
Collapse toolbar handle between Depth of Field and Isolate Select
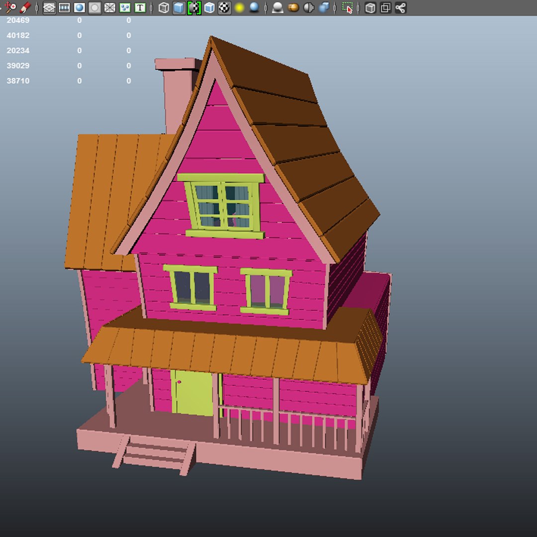click(335, 8)
